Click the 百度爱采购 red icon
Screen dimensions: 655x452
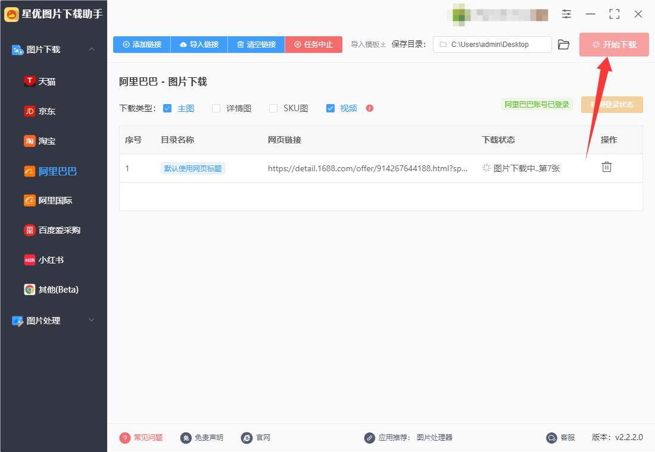tap(29, 230)
